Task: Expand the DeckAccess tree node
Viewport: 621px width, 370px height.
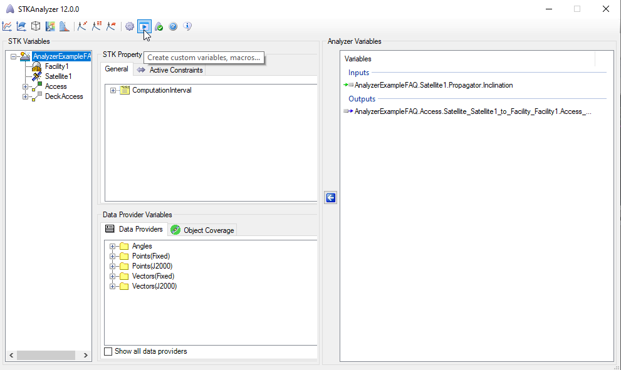Action: [25, 96]
